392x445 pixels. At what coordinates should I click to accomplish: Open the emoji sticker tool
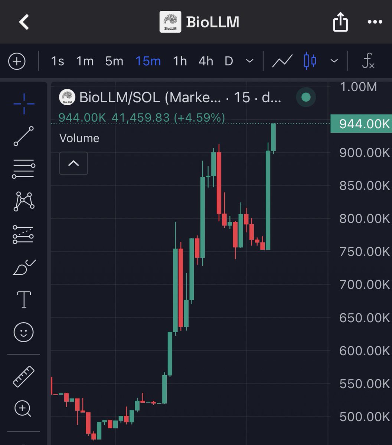pos(23,332)
